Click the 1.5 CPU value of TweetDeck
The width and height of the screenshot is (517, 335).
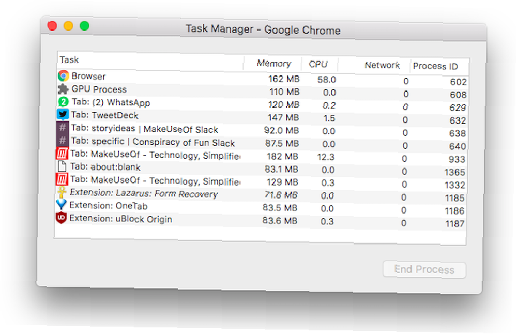[x=329, y=118]
